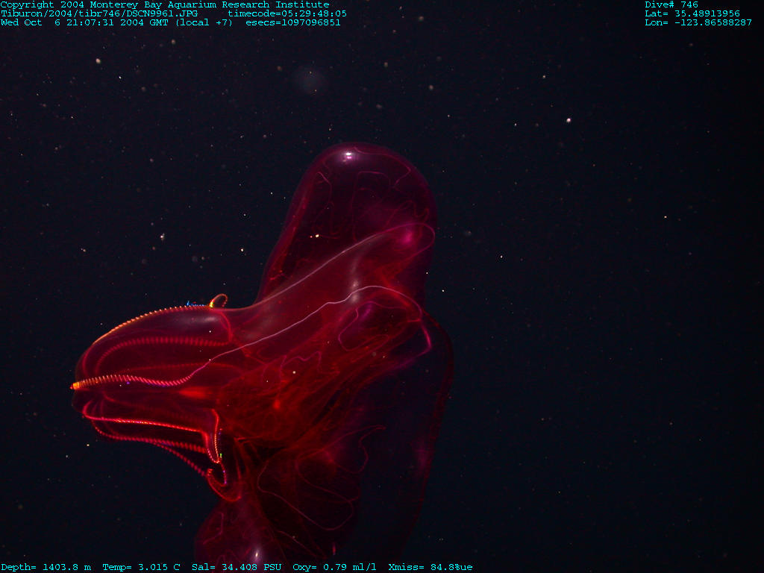Select the Dive# 746 label
764x573 pixels.
point(671,5)
